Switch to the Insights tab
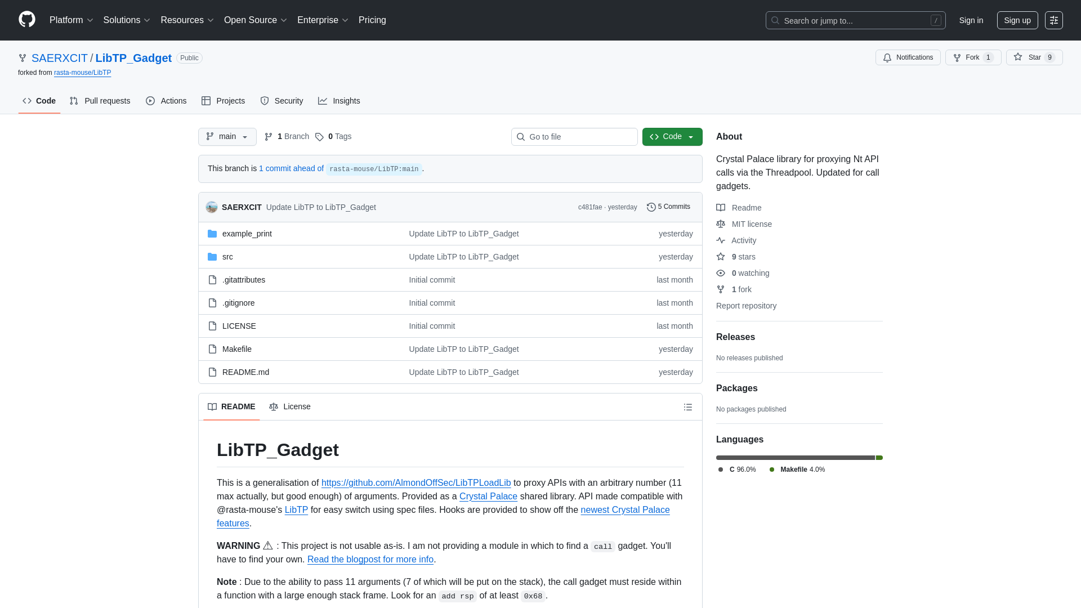This screenshot has width=1081, height=608. click(339, 101)
